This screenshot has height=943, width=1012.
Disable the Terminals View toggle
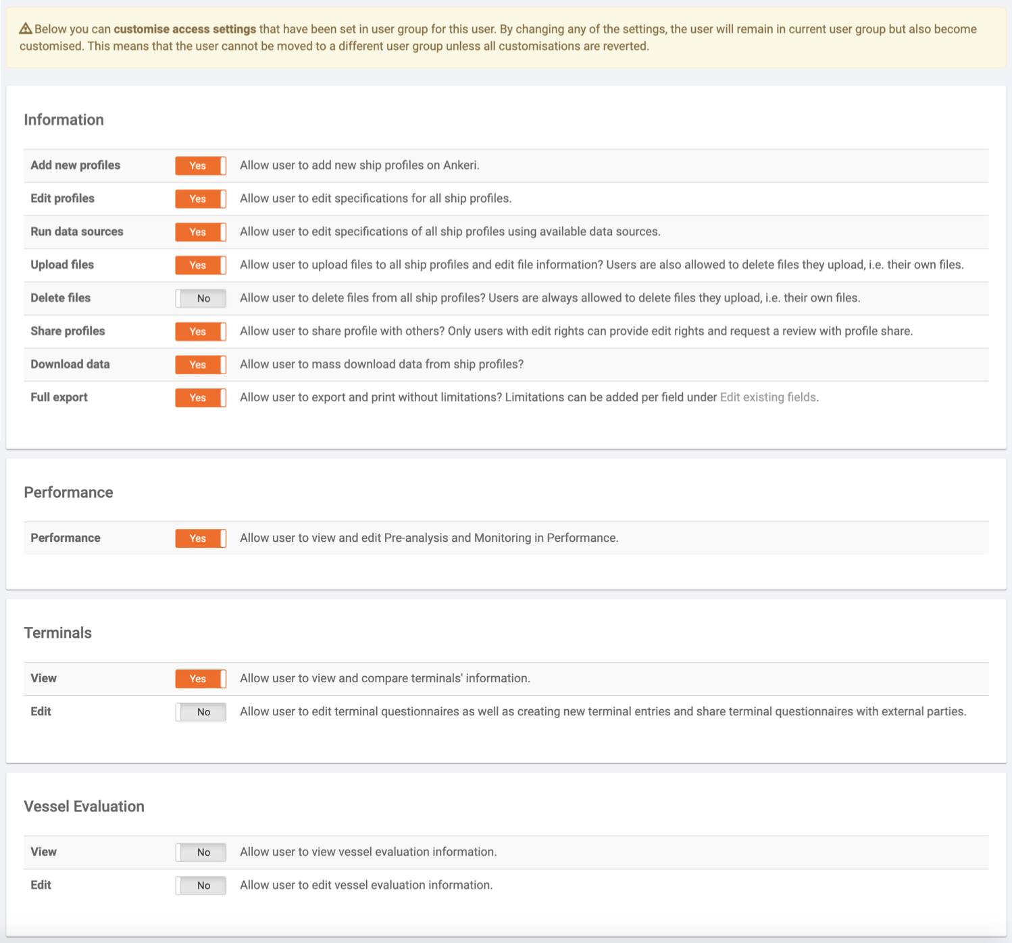coord(201,678)
